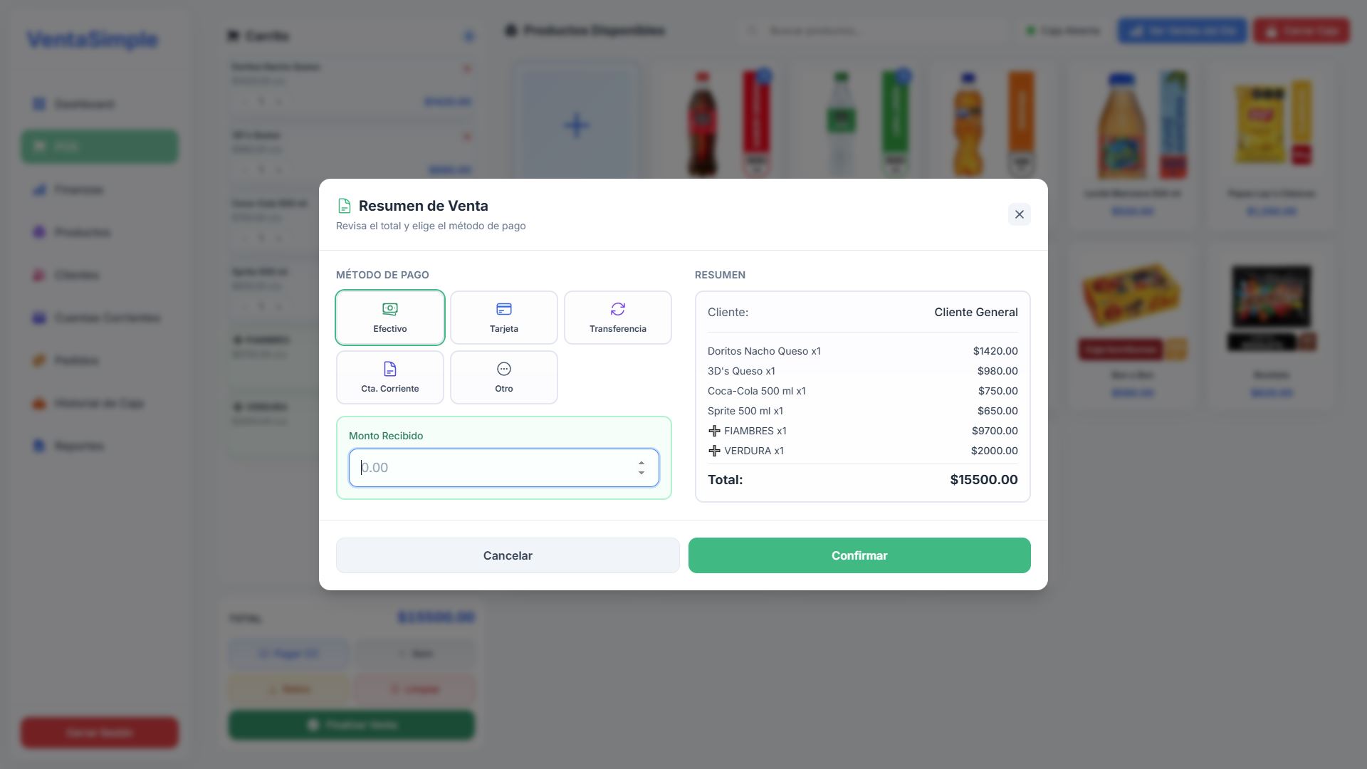This screenshot has width=1367, height=769.
Task: Decrease Monto Recibido with the down stepper arrow
Action: (x=641, y=473)
